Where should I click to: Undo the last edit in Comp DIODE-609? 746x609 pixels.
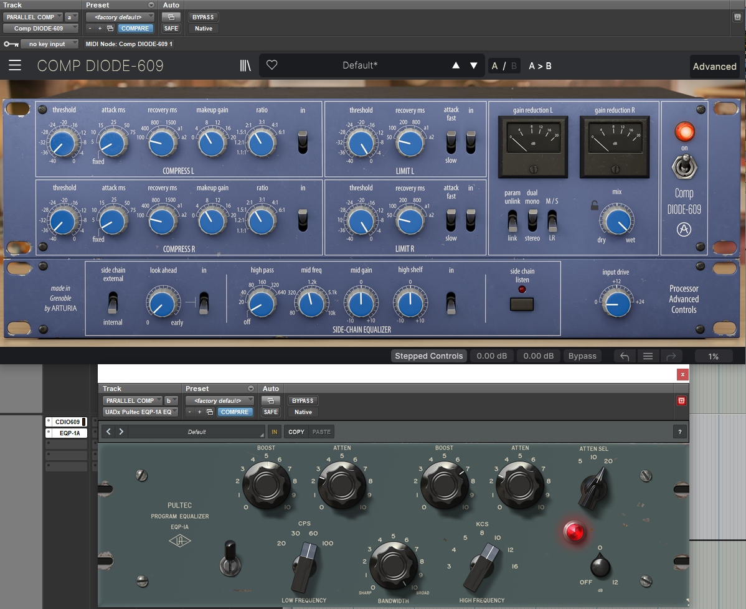[x=625, y=356]
